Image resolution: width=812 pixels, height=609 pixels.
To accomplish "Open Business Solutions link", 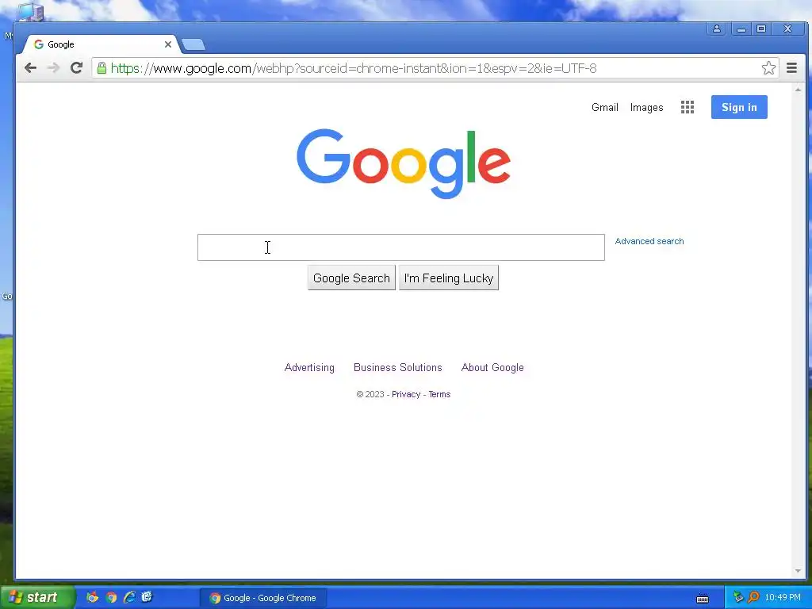I will 398,367.
